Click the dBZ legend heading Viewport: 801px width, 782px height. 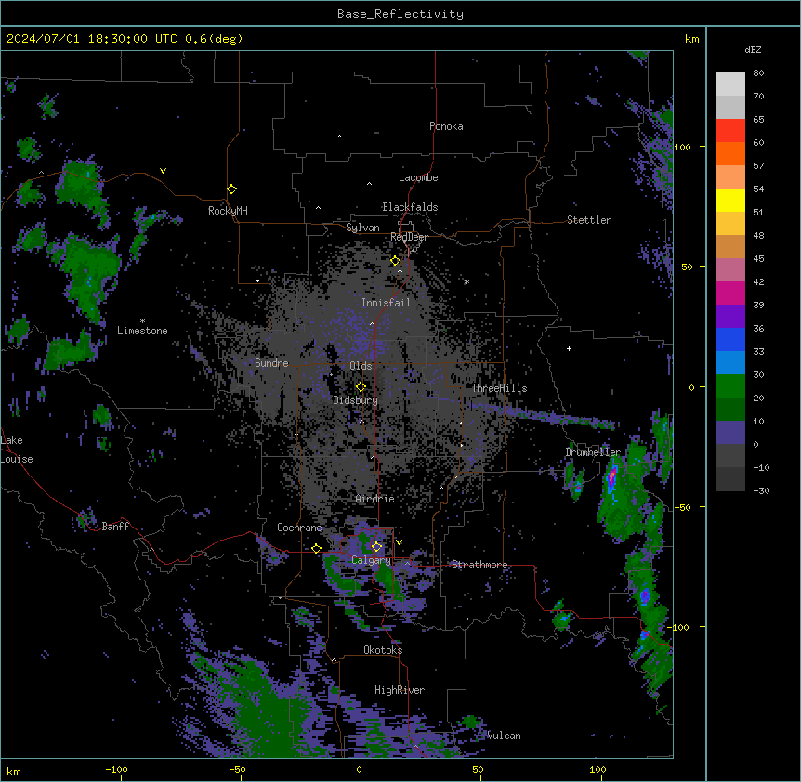753,49
